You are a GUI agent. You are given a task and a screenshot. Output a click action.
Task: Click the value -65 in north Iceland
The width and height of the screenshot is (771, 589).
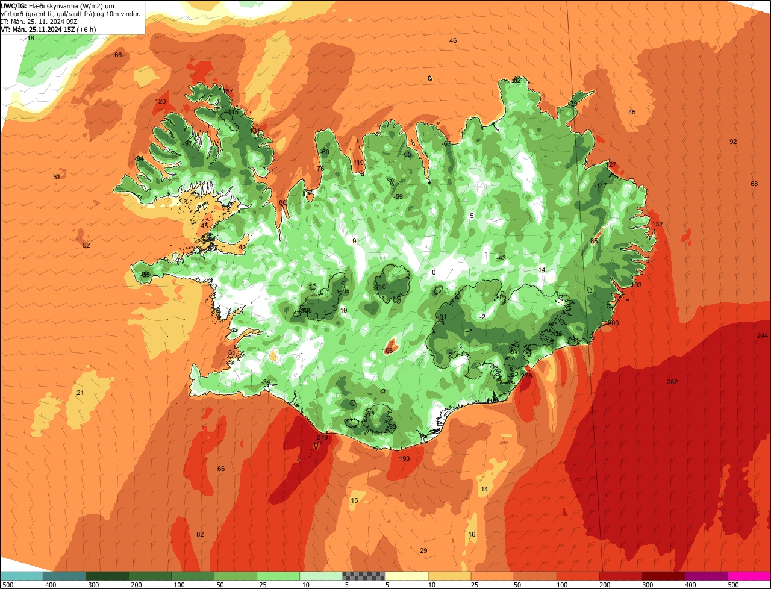tap(407, 155)
